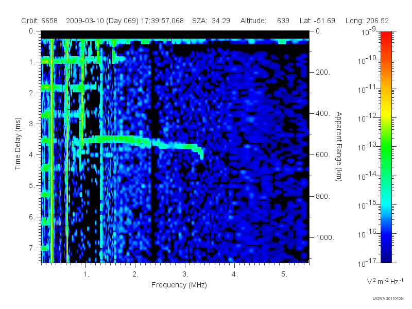
Task: Click the '800.' apparent range tick label
Action: pyautogui.click(x=323, y=196)
